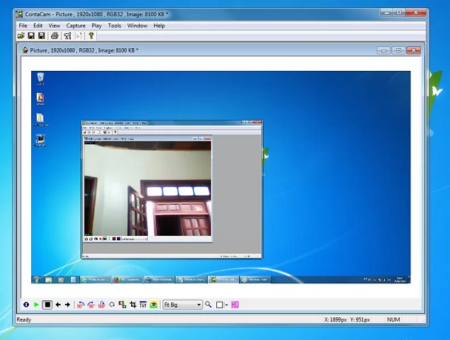Image resolution: width=450 pixels, height=340 pixels.
Task: Click the Print icon in the toolbar
Action: pos(55,36)
